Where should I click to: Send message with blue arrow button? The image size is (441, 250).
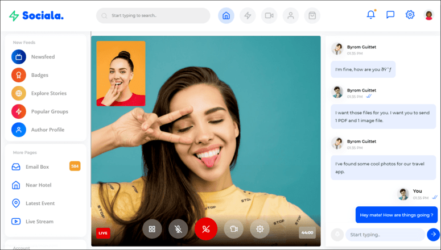(x=433, y=234)
